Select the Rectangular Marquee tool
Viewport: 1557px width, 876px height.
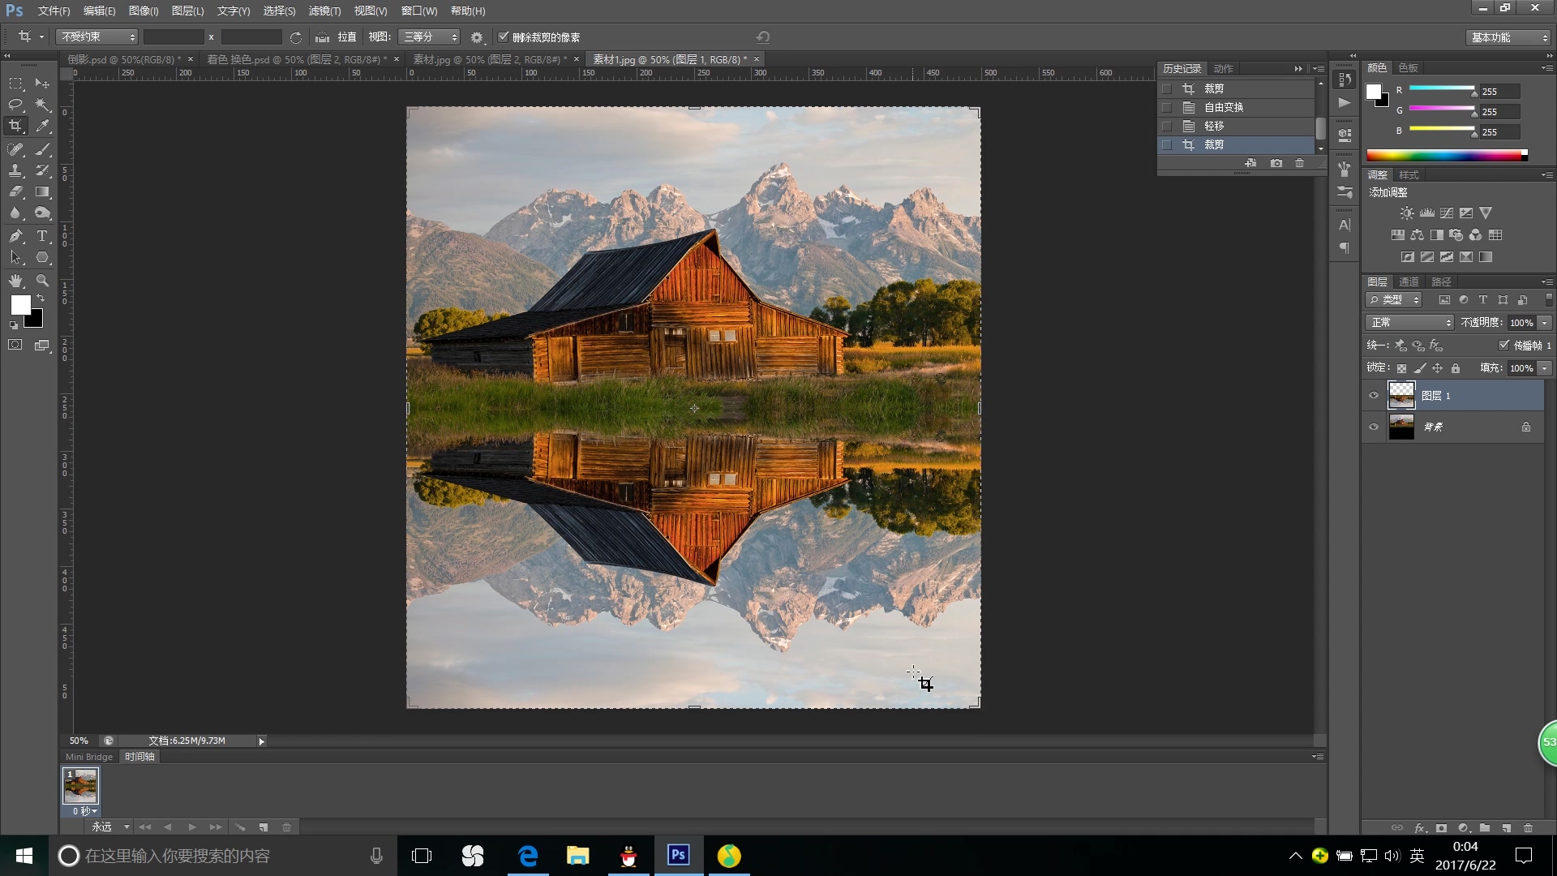(15, 83)
